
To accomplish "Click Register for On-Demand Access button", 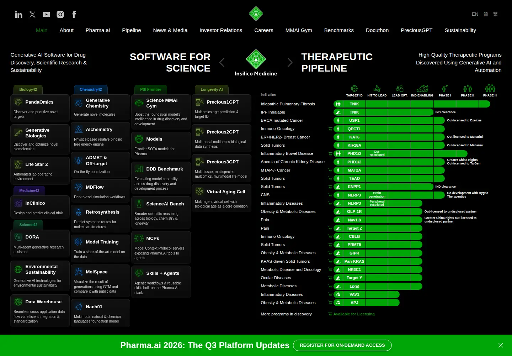I will tap(342, 345).
